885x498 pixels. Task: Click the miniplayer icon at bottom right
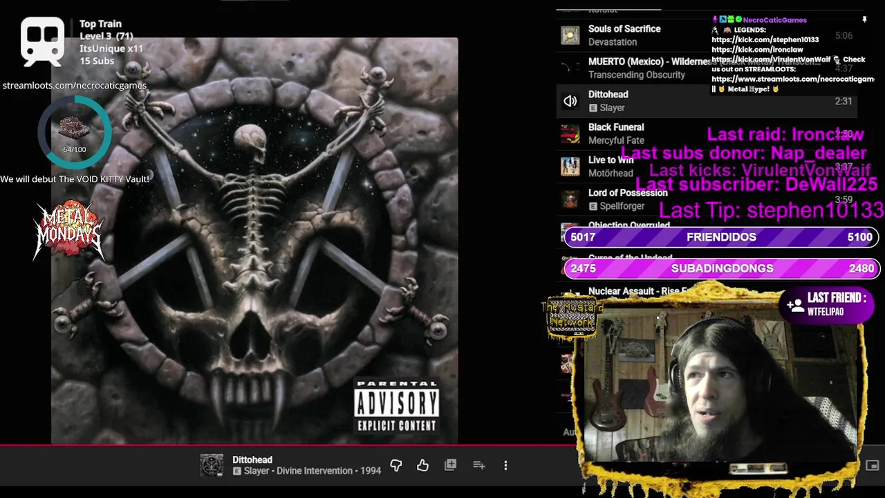tap(872, 465)
